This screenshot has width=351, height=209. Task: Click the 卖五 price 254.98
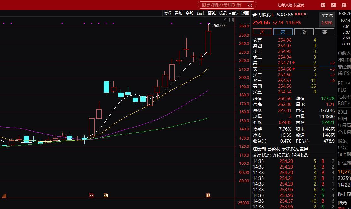point(285,40)
